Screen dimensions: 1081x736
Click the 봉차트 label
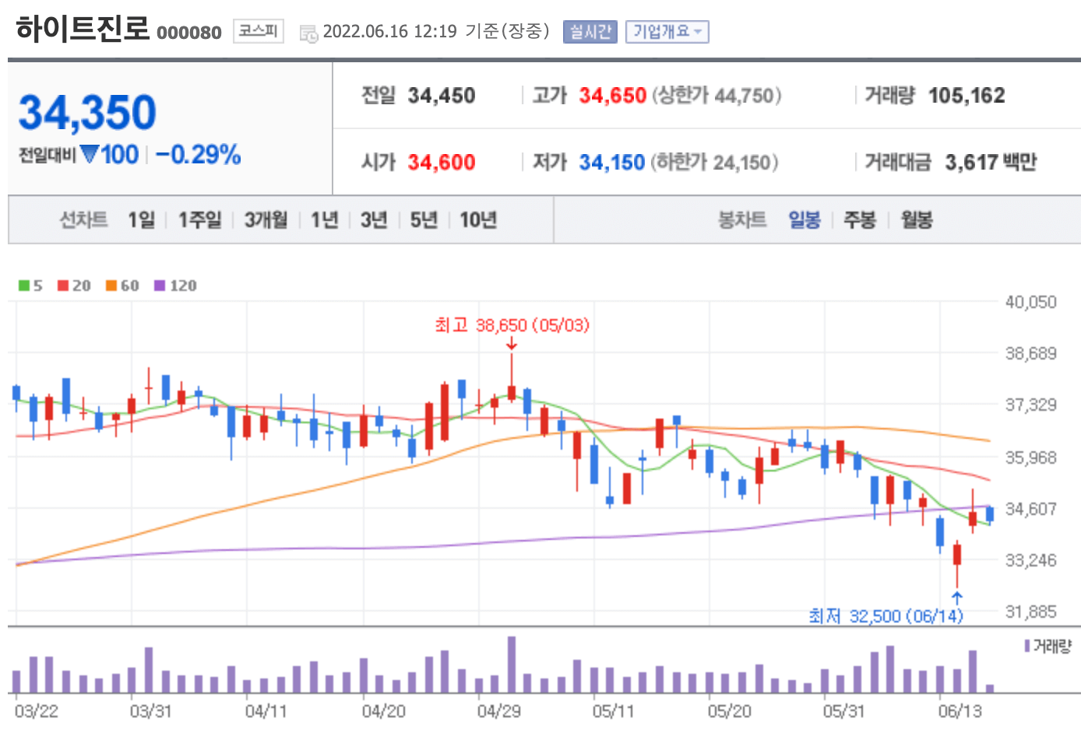(742, 220)
